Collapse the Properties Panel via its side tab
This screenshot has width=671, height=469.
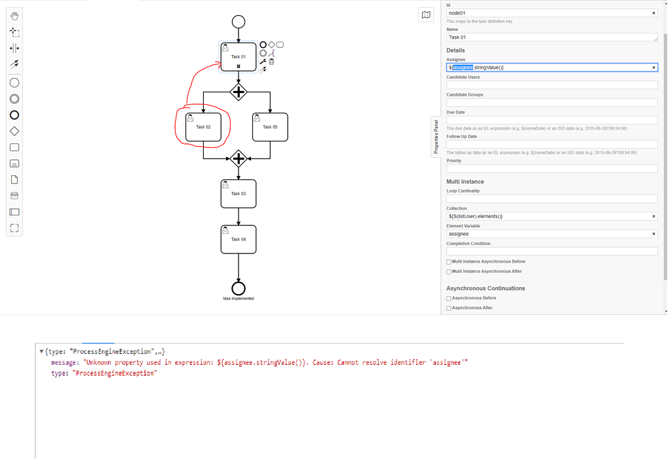(x=436, y=136)
